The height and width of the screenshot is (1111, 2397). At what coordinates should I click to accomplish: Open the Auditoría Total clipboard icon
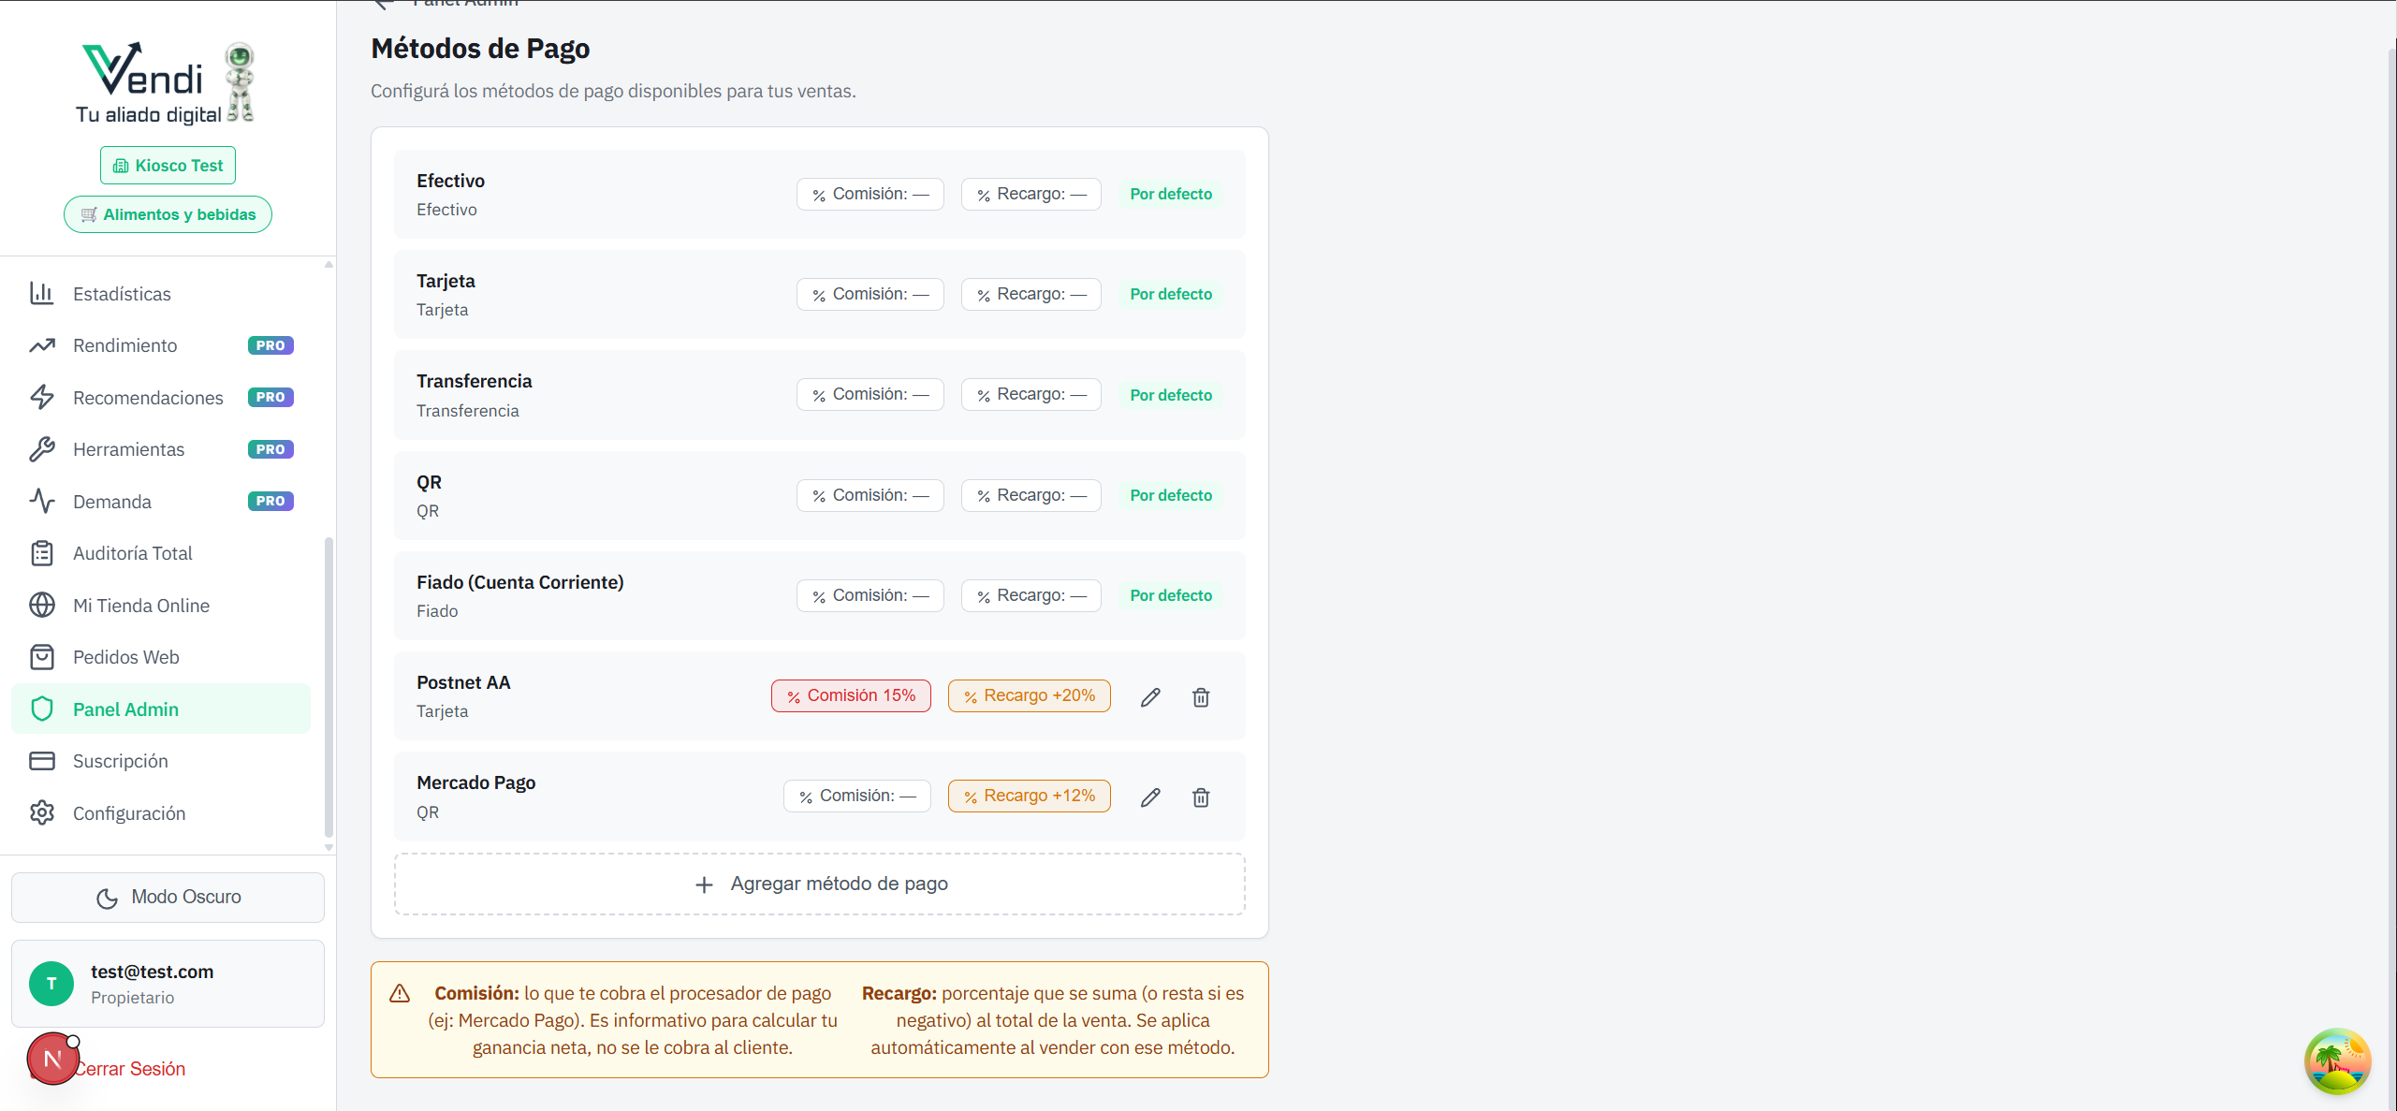pyautogui.click(x=42, y=552)
